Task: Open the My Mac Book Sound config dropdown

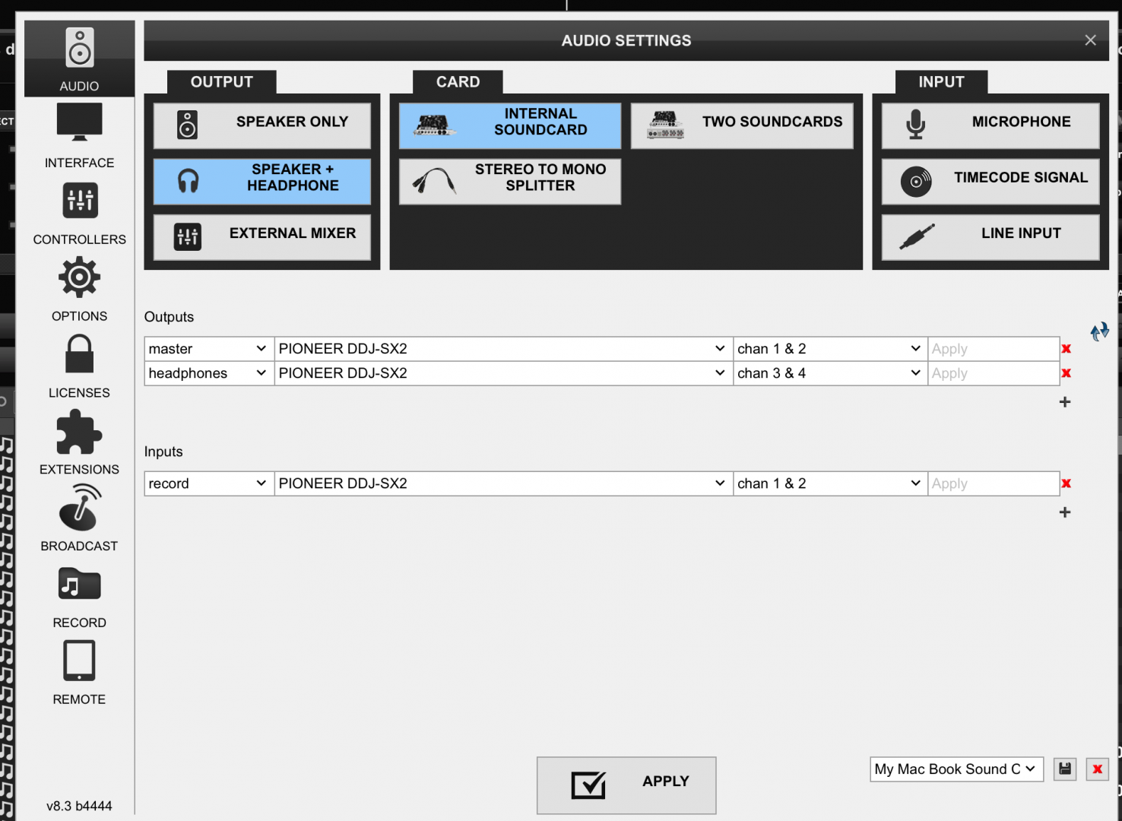Action: click(956, 769)
